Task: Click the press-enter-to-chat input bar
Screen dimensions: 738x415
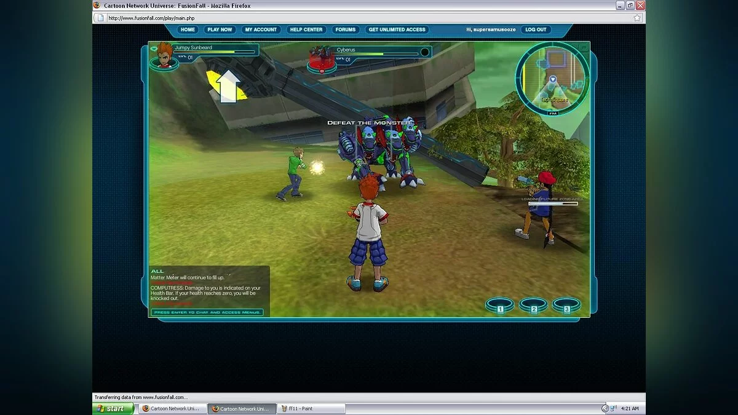Action: click(x=207, y=312)
